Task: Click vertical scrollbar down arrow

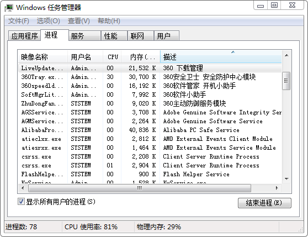Action: point(286,179)
